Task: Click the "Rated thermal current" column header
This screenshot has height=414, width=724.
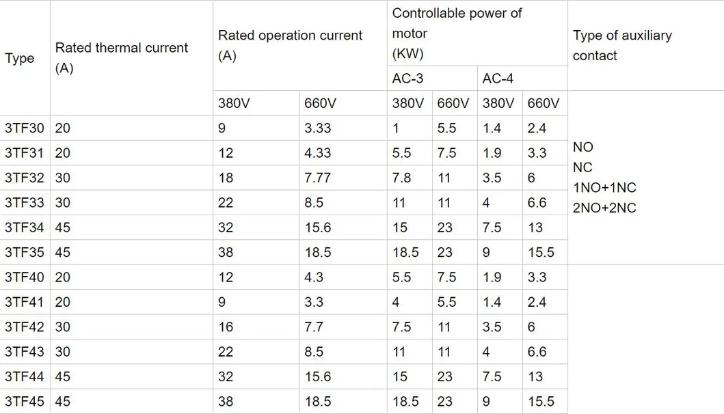Action: point(121,57)
